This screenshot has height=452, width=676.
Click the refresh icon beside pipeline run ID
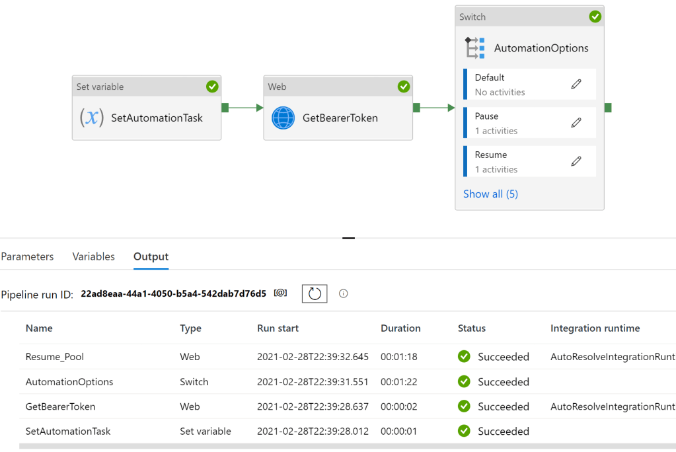pos(315,293)
